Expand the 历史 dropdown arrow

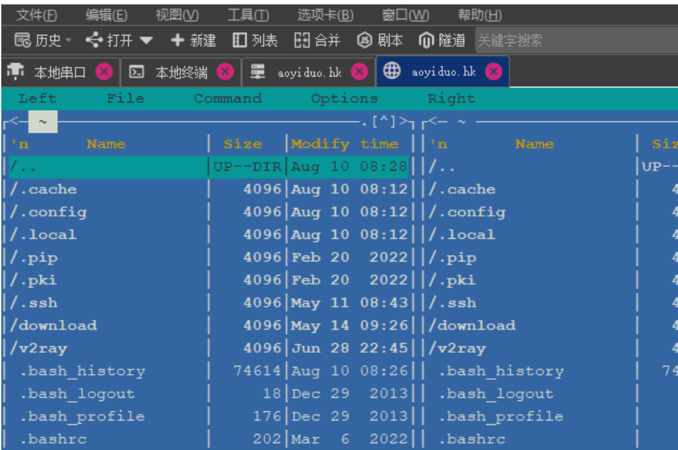[x=68, y=41]
